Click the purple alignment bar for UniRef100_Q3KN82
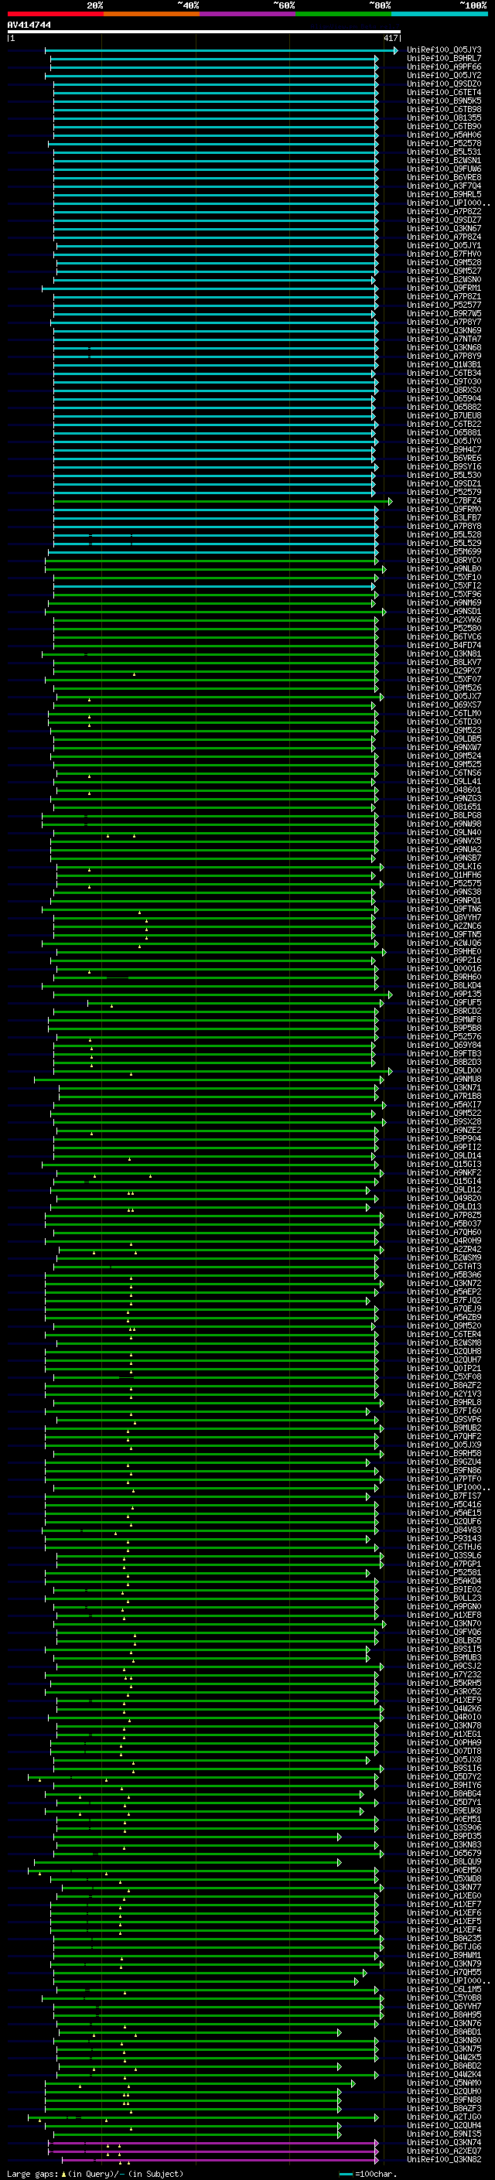 tap(220, 2160)
